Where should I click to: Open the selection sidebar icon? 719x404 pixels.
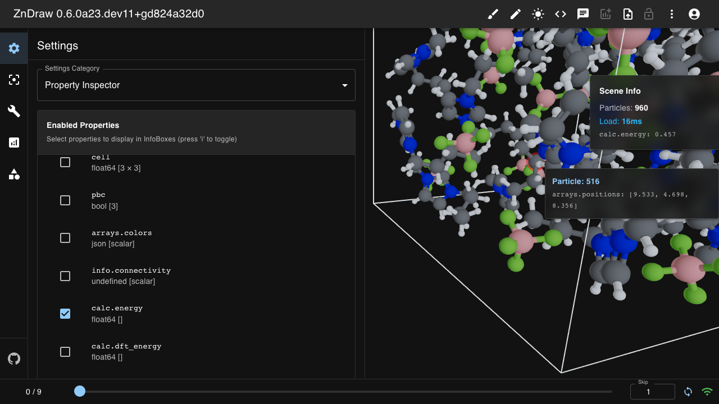[14, 80]
